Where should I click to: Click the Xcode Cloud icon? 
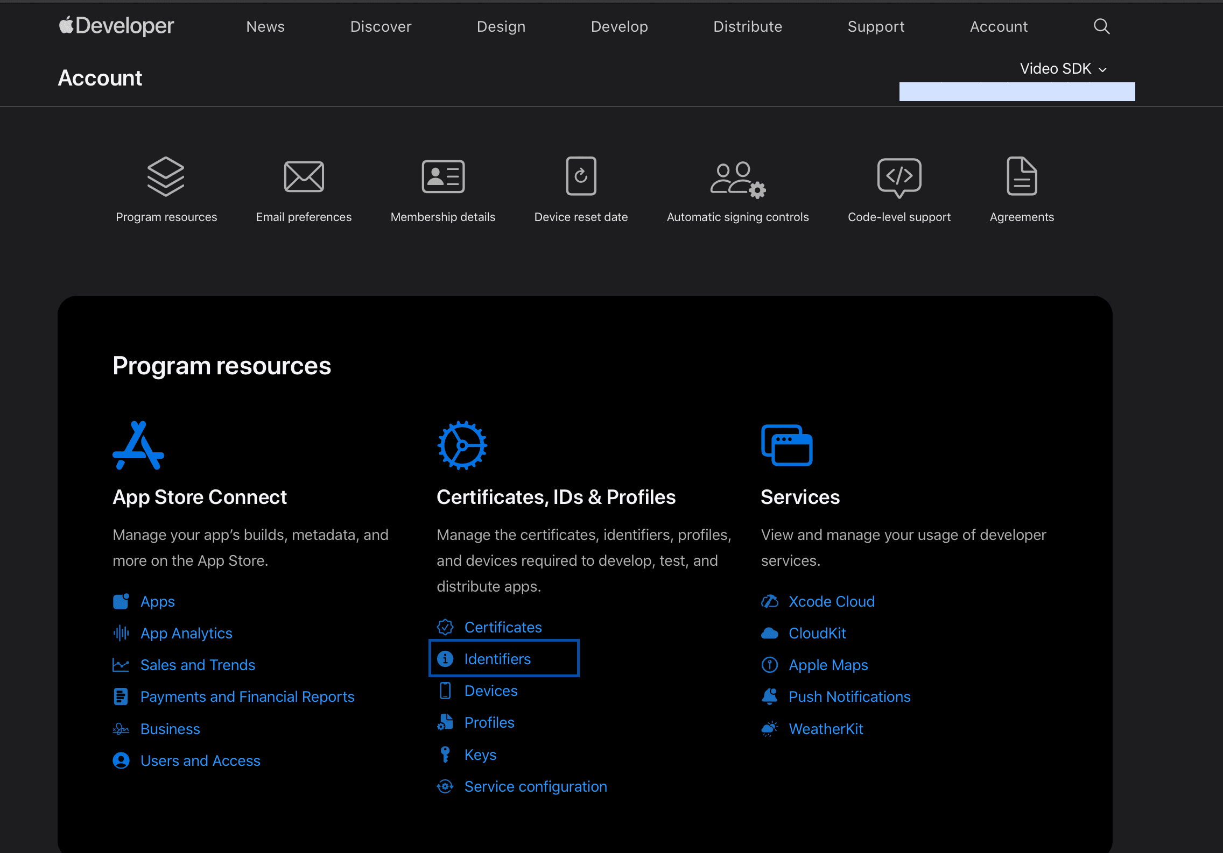point(770,601)
